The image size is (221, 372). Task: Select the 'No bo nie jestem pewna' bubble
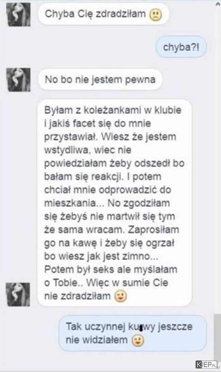point(100,80)
